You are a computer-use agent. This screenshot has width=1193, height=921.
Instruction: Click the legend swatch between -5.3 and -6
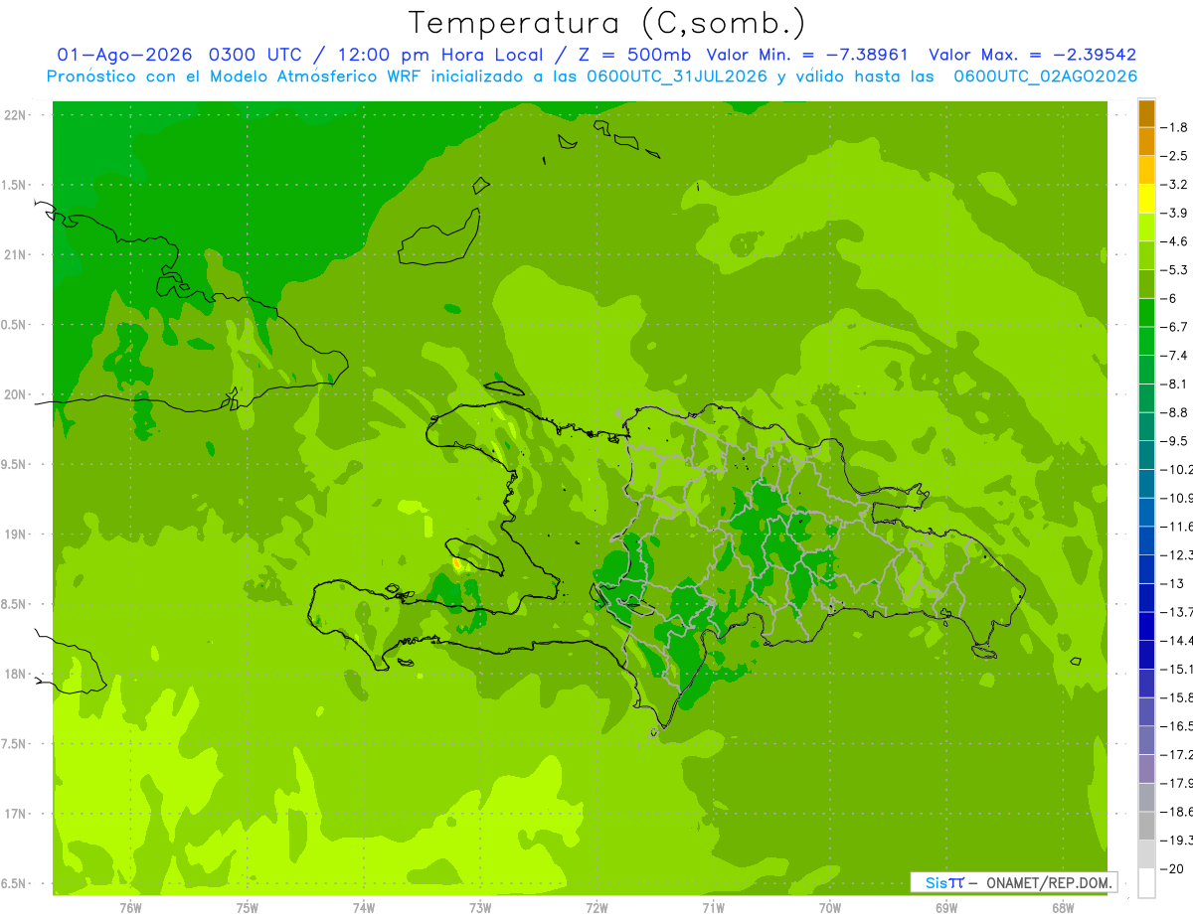point(1146,284)
